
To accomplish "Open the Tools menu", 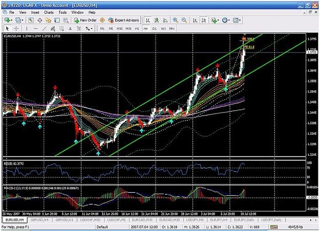I will 62,12.
